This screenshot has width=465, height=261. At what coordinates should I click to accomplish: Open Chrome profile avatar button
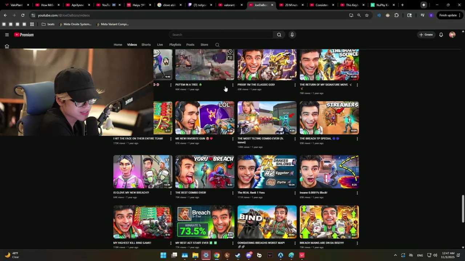431,15
